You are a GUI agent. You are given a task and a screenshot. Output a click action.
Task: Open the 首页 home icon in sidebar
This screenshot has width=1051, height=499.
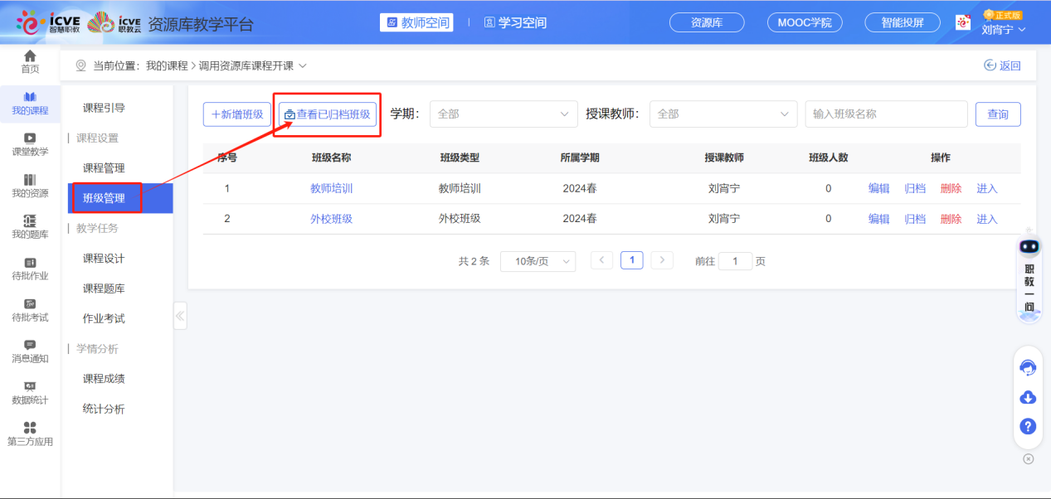pyautogui.click(x=30, y=60)
